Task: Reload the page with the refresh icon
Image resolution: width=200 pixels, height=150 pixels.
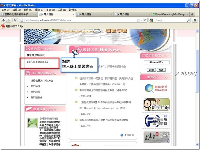Action: pos(145,20)
